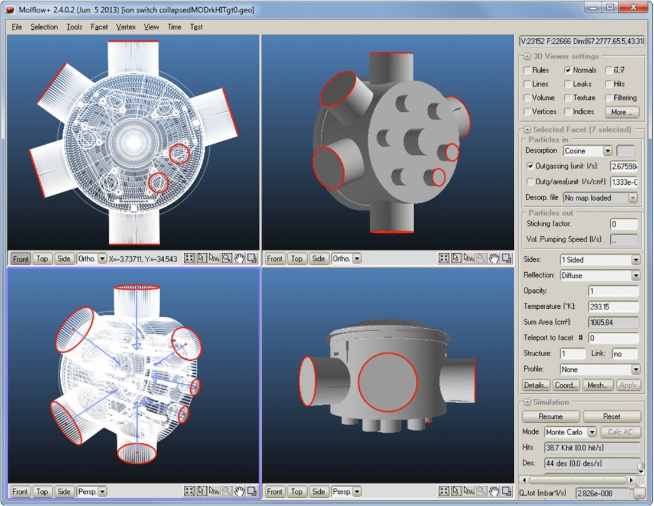The height and width of the screenshot is (506, 654).
Task: Uncheck the Outgassing checkbox
Action: [530, 167]
